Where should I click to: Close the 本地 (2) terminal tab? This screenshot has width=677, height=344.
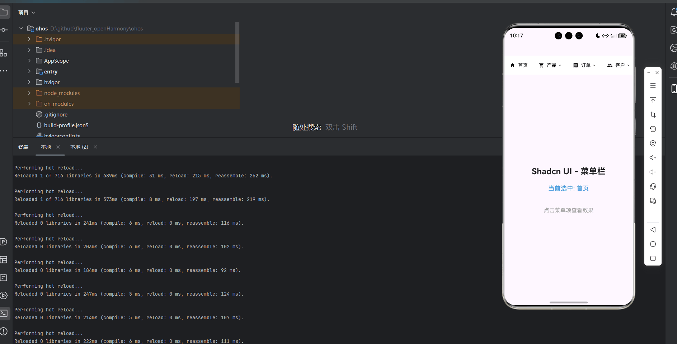[95, 147]
